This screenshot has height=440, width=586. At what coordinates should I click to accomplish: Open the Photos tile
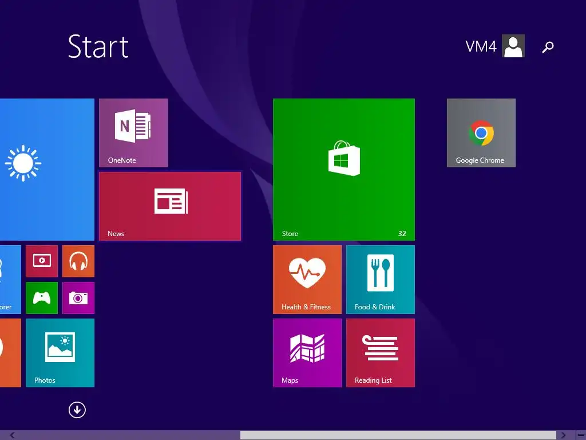[x=60, y=353]
